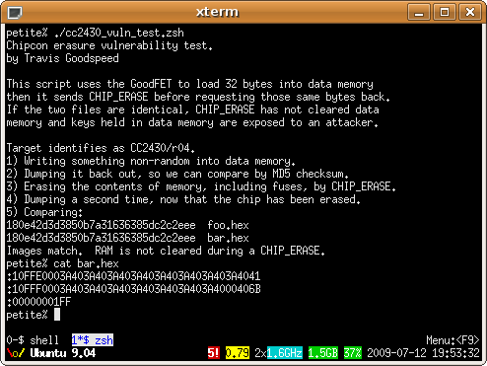The width and height of the screenshot is (487, 366).
Task: Click the ':10FFF000' hex record line
Action: point(133,289)
